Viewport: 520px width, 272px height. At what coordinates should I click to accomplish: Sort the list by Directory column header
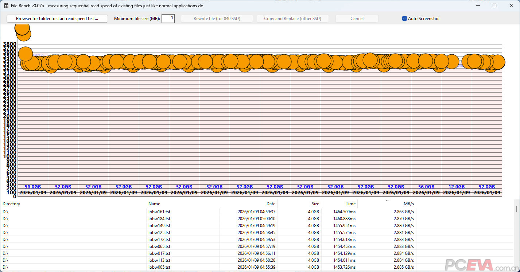(x=73, y=204)
